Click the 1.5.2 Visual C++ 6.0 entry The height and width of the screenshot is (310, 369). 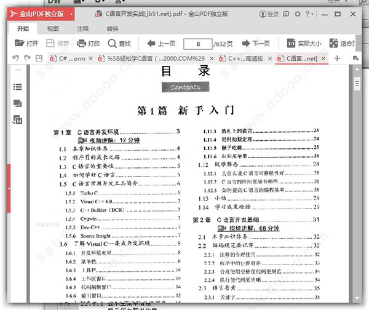tap(123, 202)
